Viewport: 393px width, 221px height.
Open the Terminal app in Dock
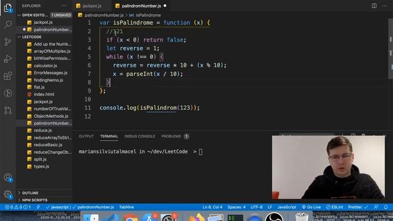point(235,217)
